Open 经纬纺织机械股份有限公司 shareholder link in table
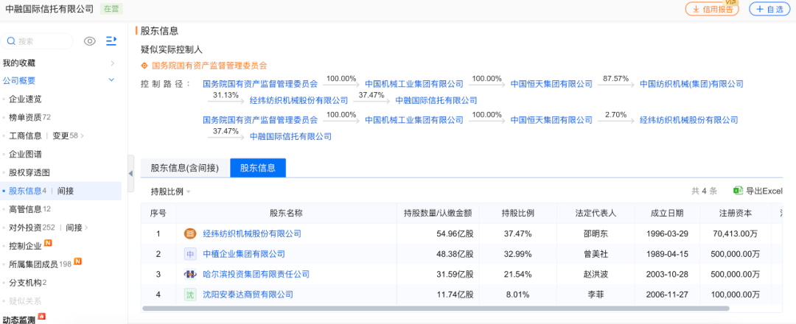Screen dimensions: 796x324 (252, 233)
